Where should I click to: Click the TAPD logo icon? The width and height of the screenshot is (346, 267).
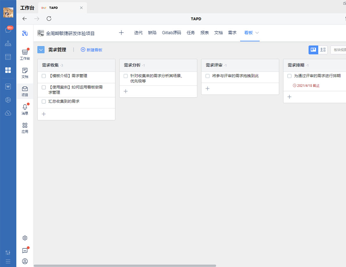(x=25, y=33)
